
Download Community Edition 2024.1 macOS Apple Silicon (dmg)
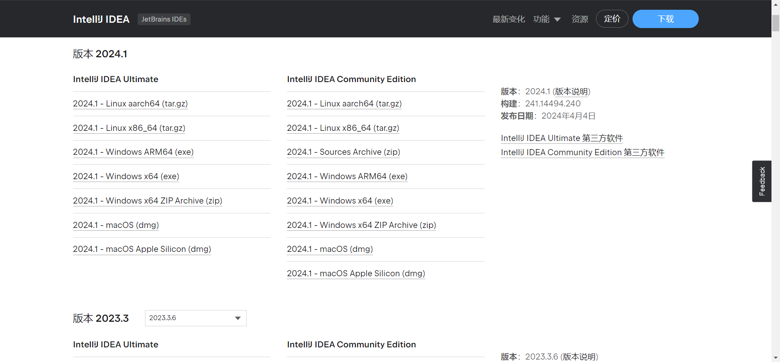tap(356, 273)
